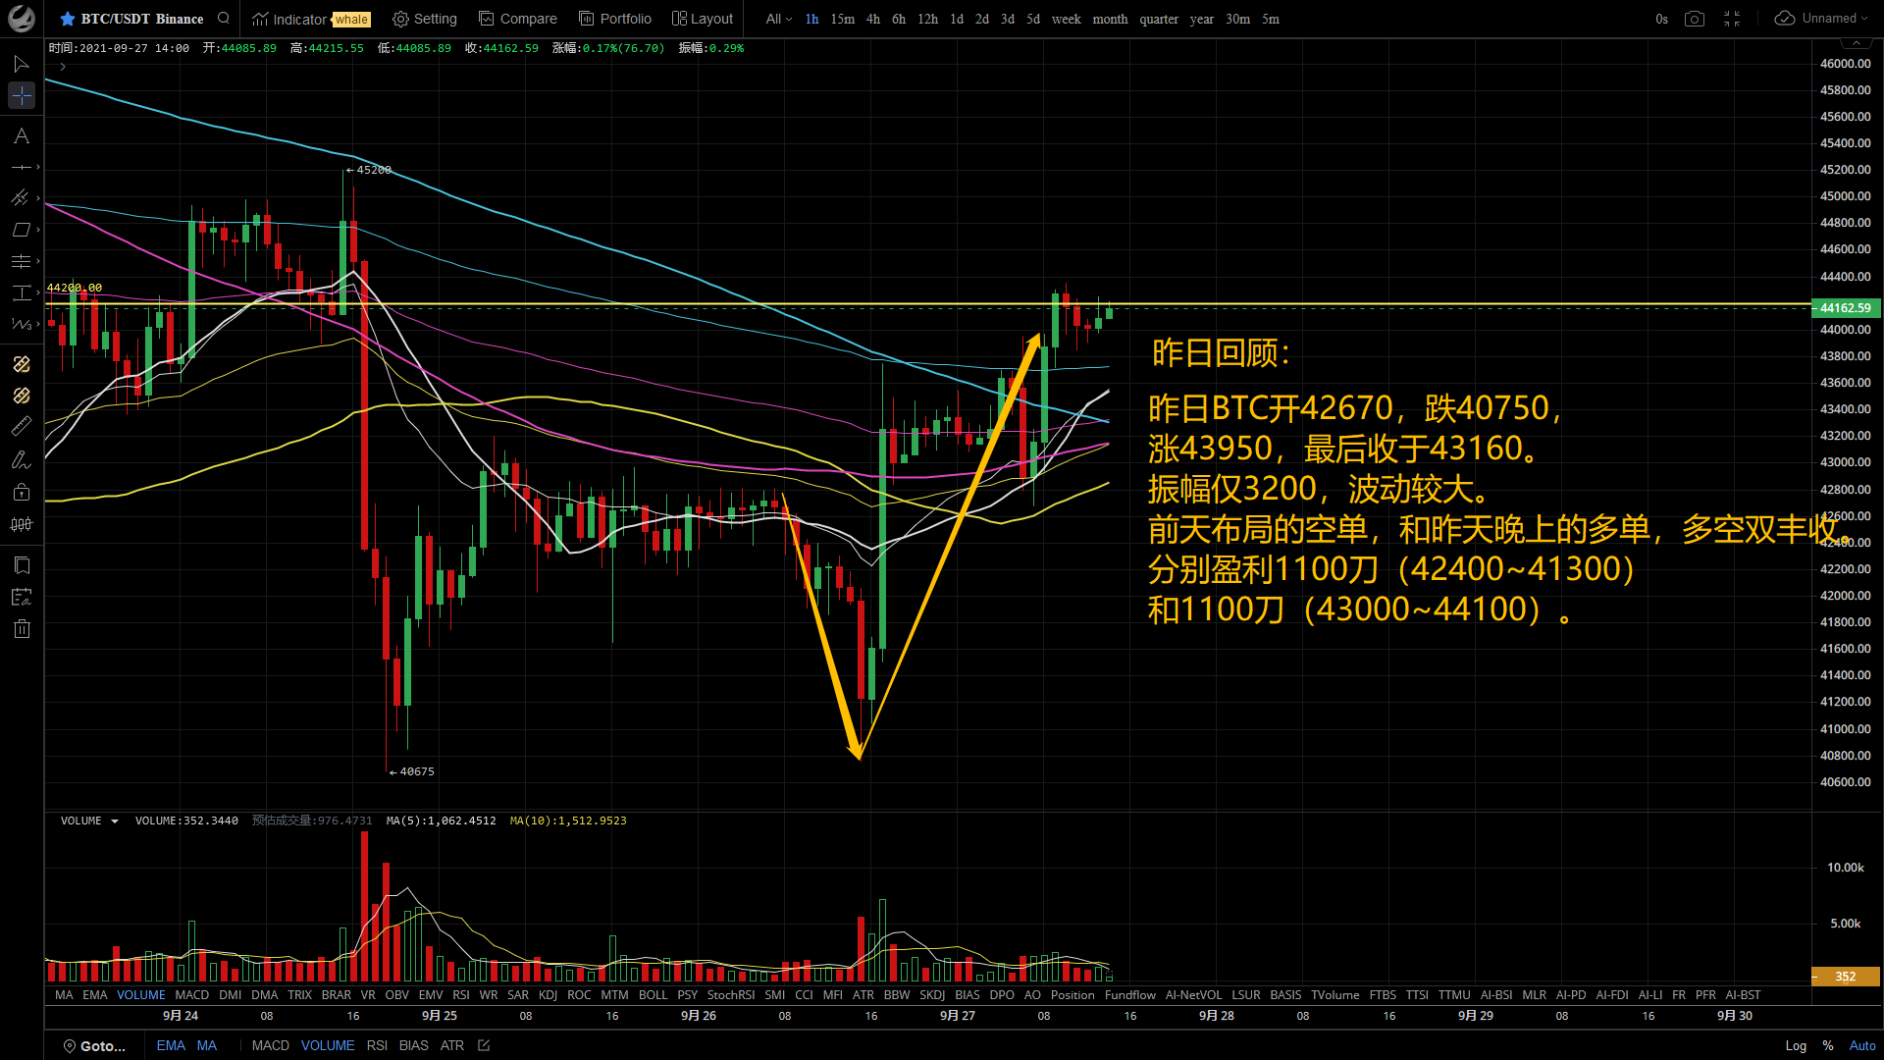Expand the VOLUME indicator dropdown arrow

(x=115, y=821)
